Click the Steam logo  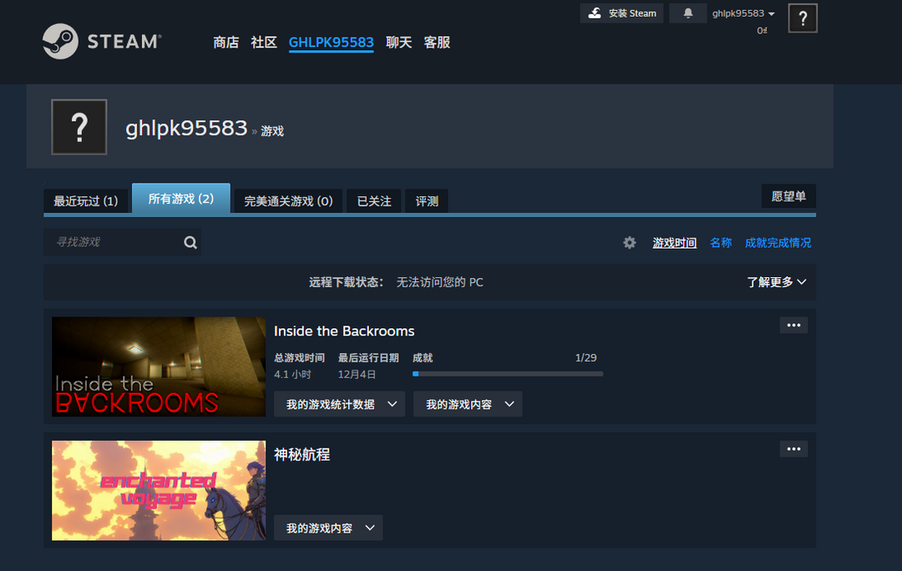point(100,41)
